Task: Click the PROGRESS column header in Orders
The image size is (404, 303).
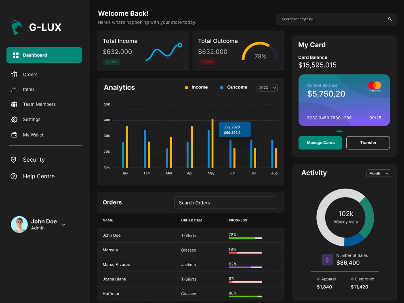Action: (x=238, y=220)
